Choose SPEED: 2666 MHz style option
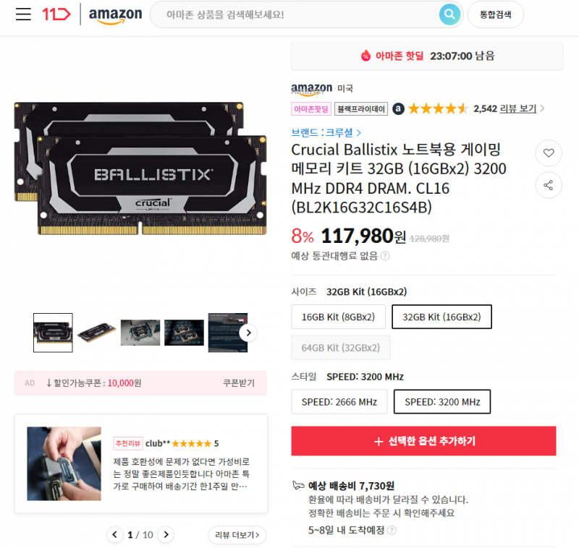This screenshot has height=548, width=579. click(339, 401)
